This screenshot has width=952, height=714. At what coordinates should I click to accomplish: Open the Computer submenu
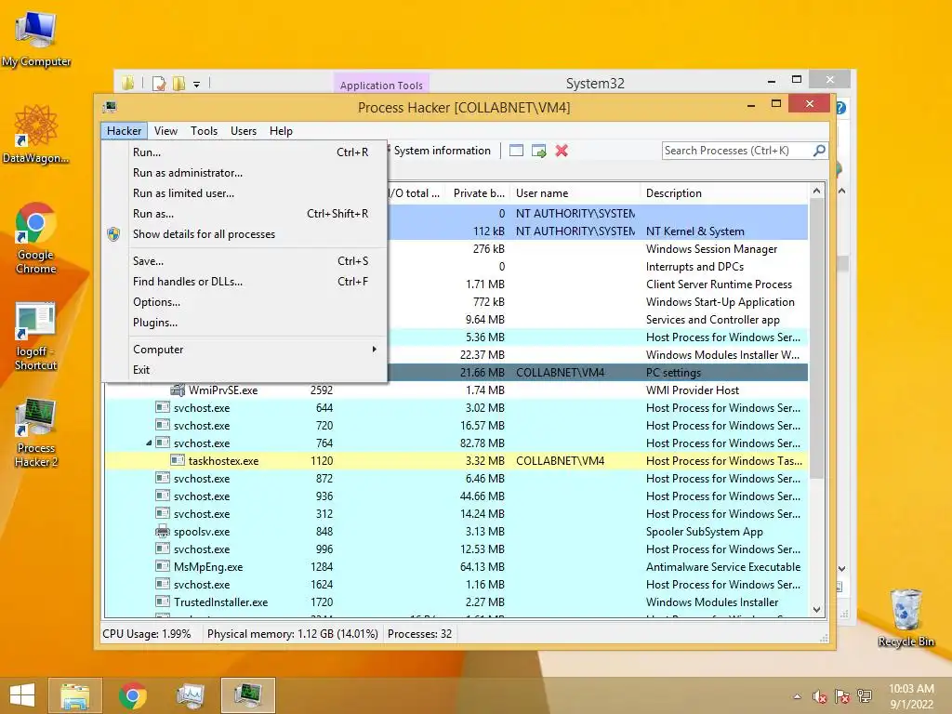click(x=258, y=350)
